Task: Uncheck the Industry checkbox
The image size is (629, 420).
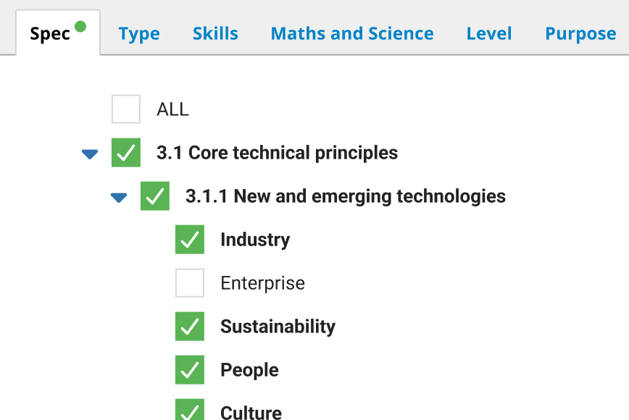Action: 190,240
